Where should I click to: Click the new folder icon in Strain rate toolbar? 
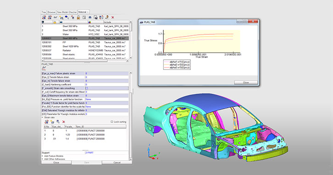52,122
